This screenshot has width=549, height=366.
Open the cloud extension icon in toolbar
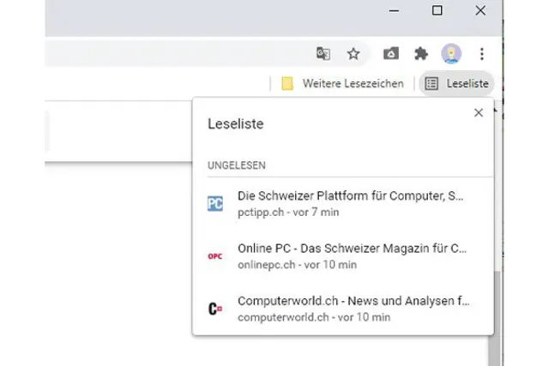(x=390, y=54)
